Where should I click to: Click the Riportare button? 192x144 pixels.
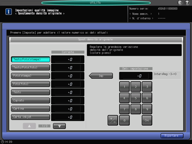pos(172,136)
